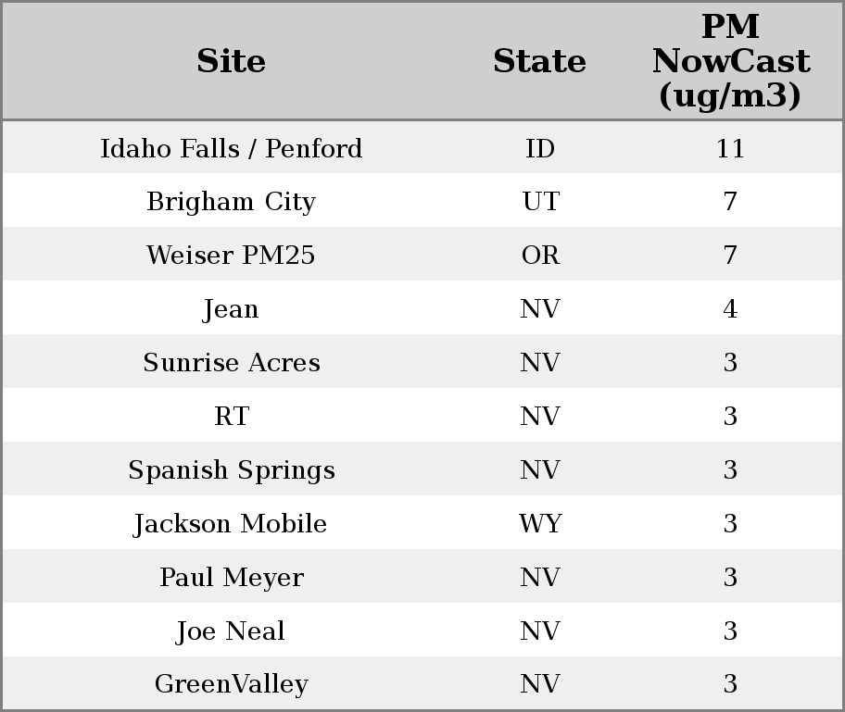Select the WY state cell
Screen dimensions: 845x712
tap(540, 524)
